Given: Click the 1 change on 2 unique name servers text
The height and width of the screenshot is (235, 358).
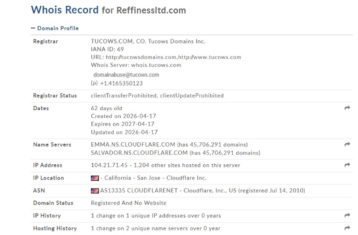Looking at the screenshot, I should click(156, 228).
